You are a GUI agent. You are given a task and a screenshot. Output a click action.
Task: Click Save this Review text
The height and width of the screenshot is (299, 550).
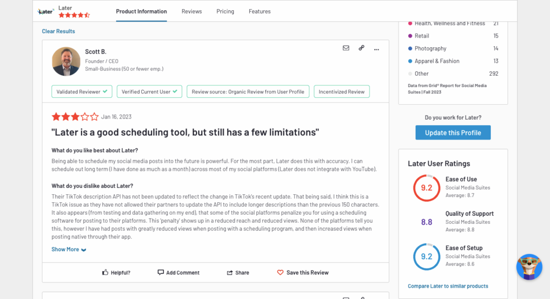(308, 273)
